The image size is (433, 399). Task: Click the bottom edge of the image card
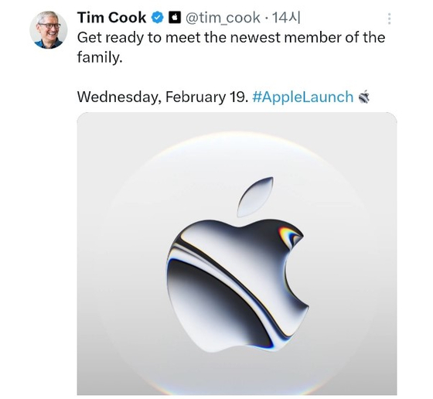coord(237,394)
